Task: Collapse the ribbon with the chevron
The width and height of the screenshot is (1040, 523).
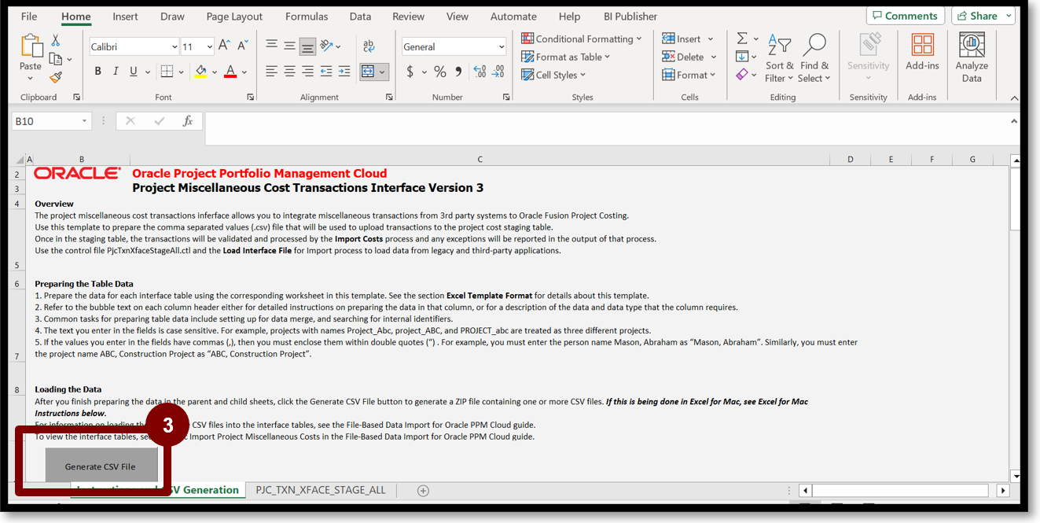Action: tap(1014, 98)
